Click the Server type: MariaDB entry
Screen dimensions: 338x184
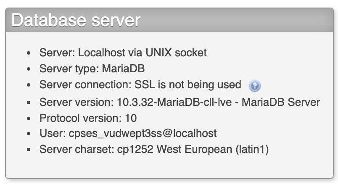pyautogui.click(x=92, y=69)
